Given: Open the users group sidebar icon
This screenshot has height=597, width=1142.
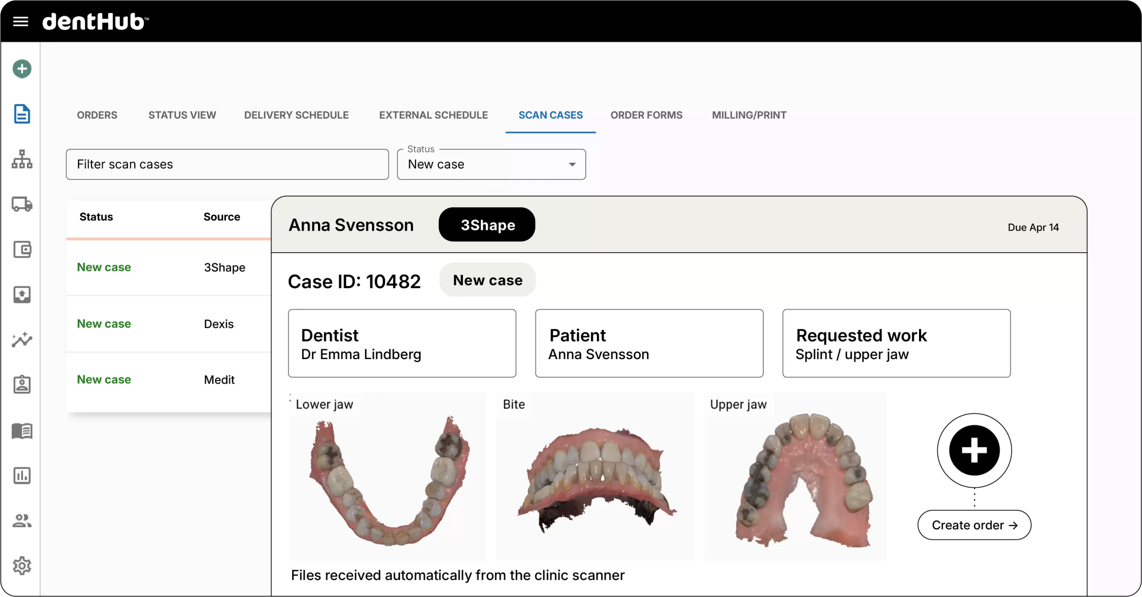Looking at the screenshot, I should pos(22,520).
